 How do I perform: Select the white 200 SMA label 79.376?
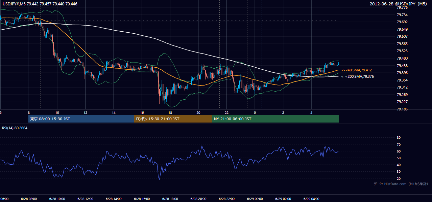pyautogui.click(x=358, y=76)
